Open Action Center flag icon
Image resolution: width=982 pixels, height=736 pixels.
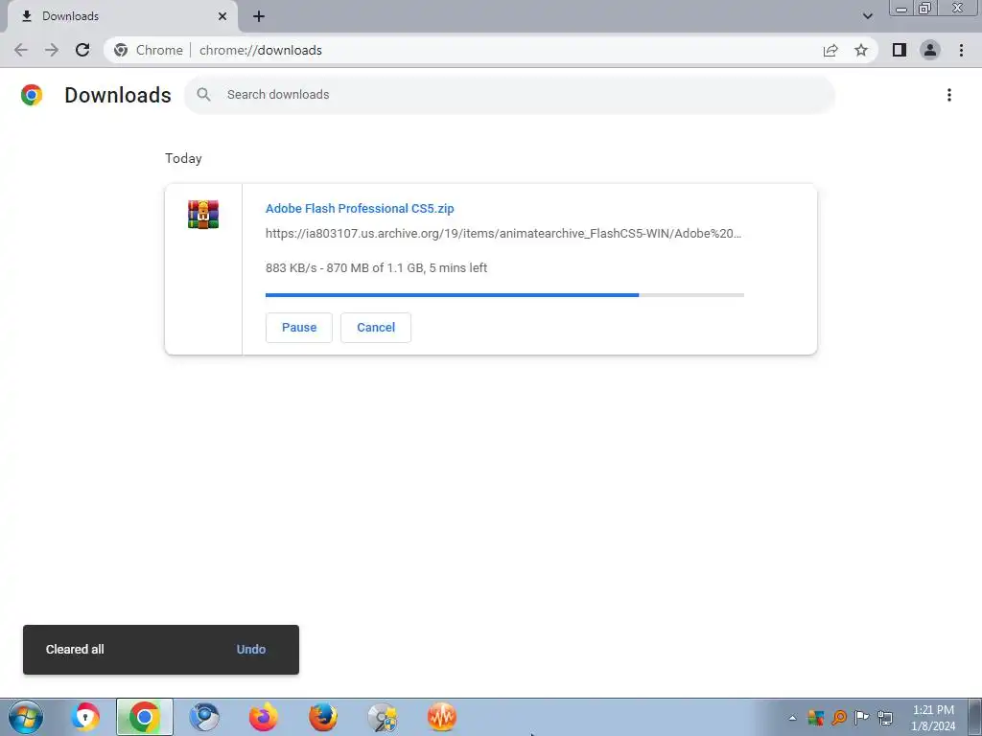[x=862, y=717]
